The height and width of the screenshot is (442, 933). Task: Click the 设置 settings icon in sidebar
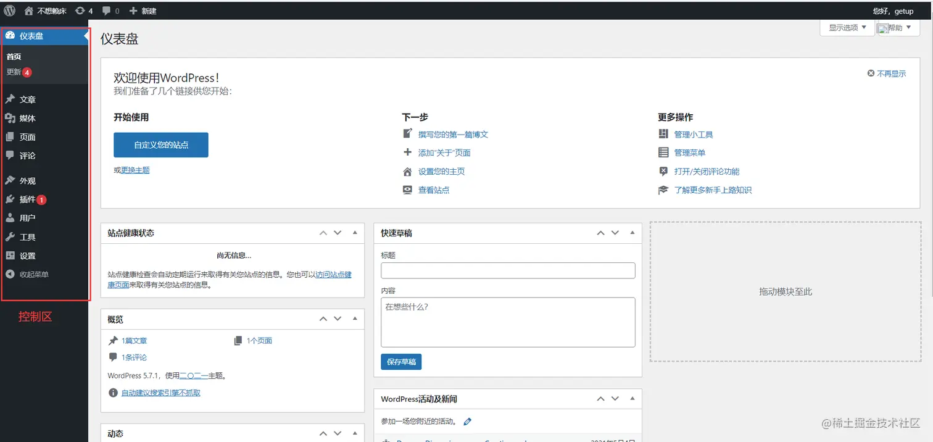click(x=10, y=255)
